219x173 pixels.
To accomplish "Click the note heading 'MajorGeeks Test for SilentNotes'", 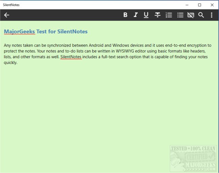I will click(45, 32).
